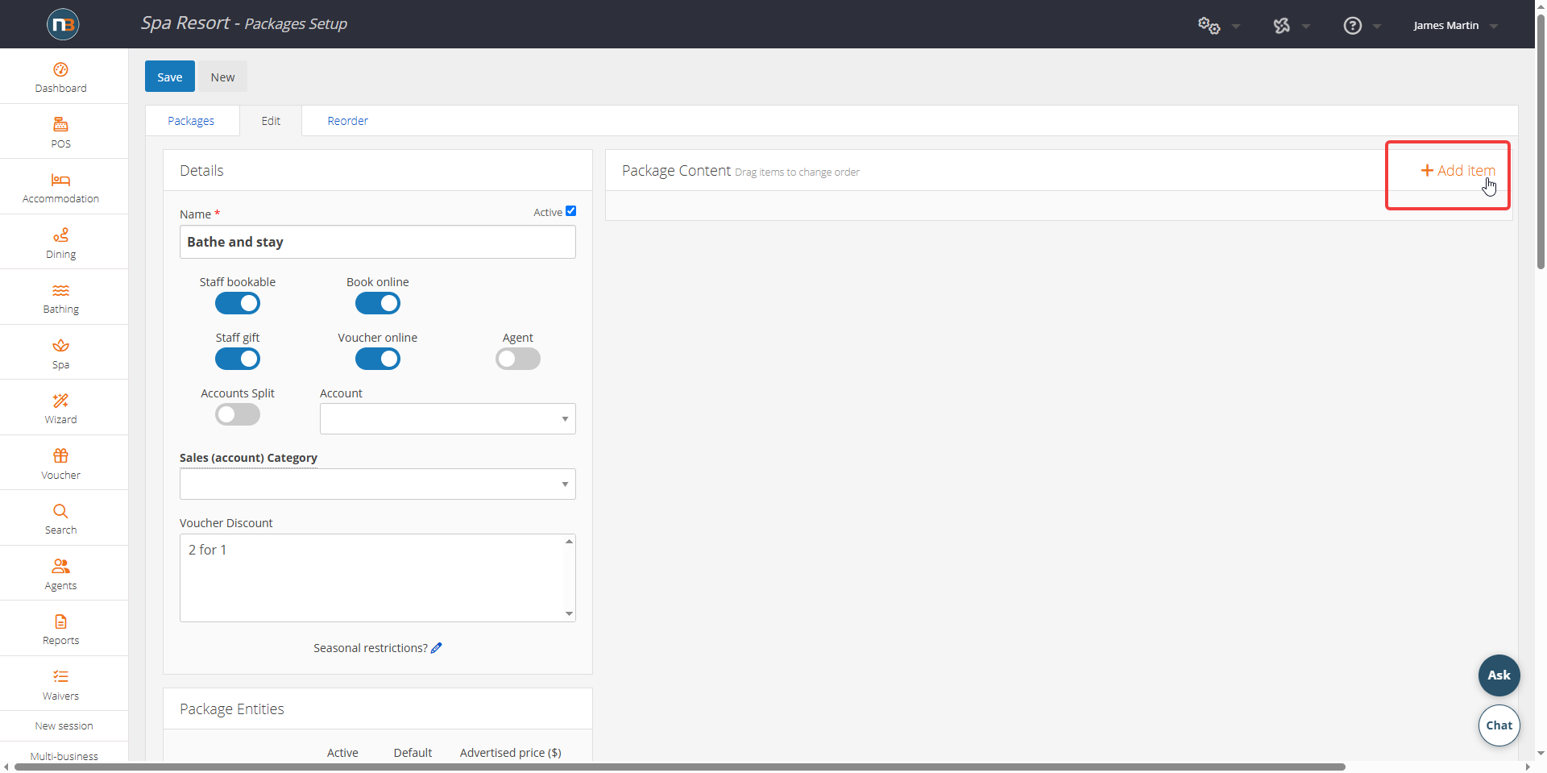
Task: Click the Default column header
Action: click(x=413, y=753)
